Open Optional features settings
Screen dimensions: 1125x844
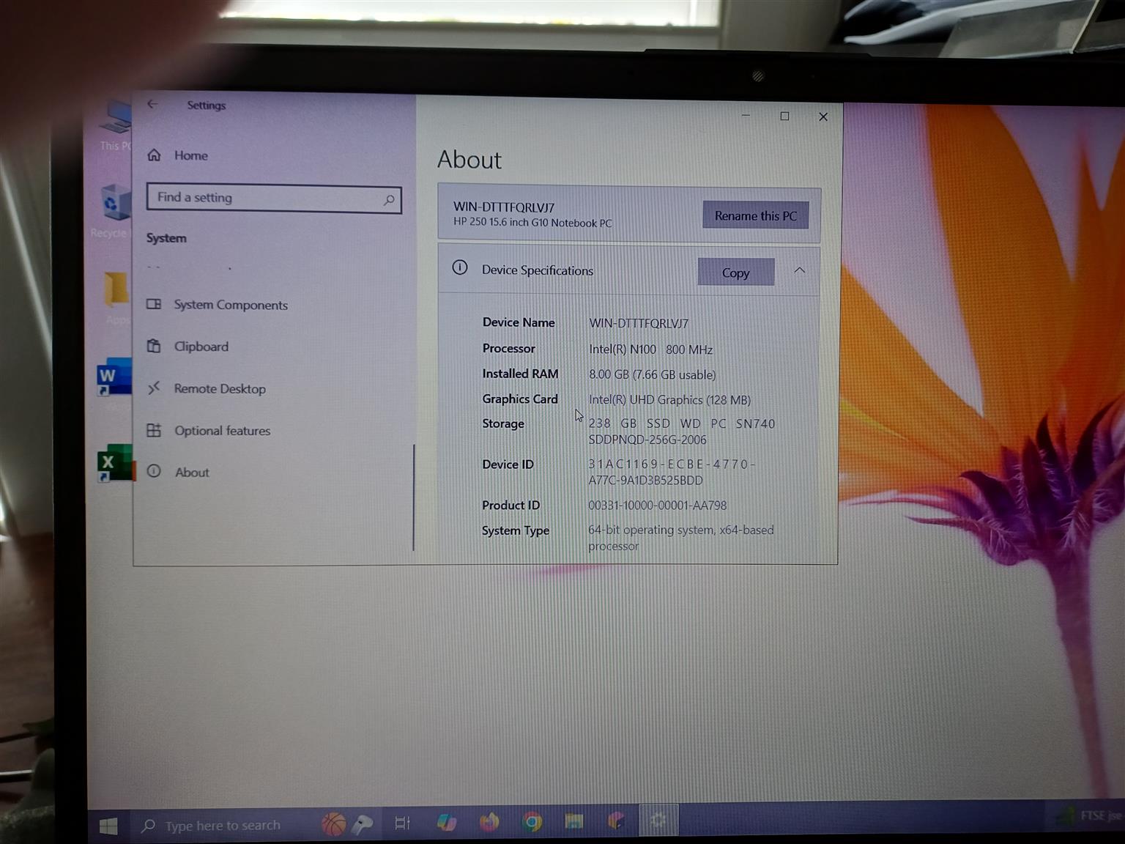222,431
